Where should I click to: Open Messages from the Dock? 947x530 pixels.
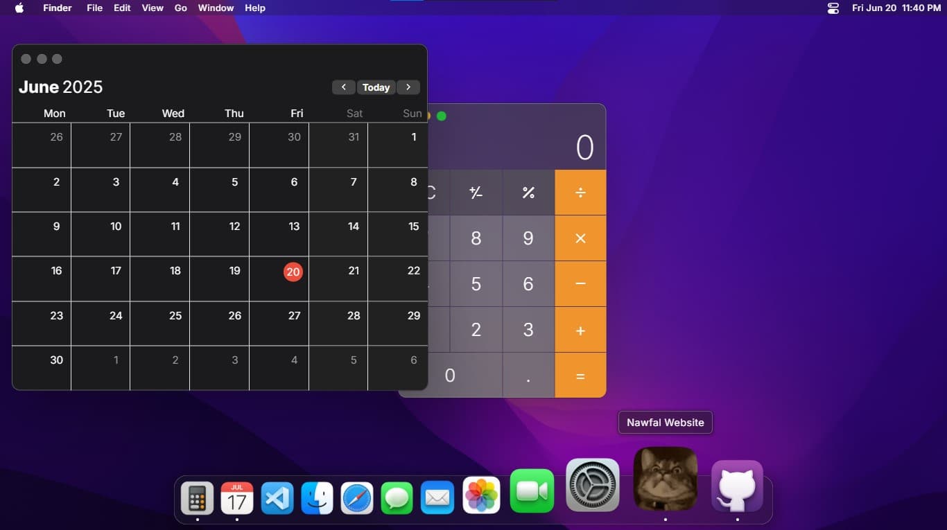point(397,497)
